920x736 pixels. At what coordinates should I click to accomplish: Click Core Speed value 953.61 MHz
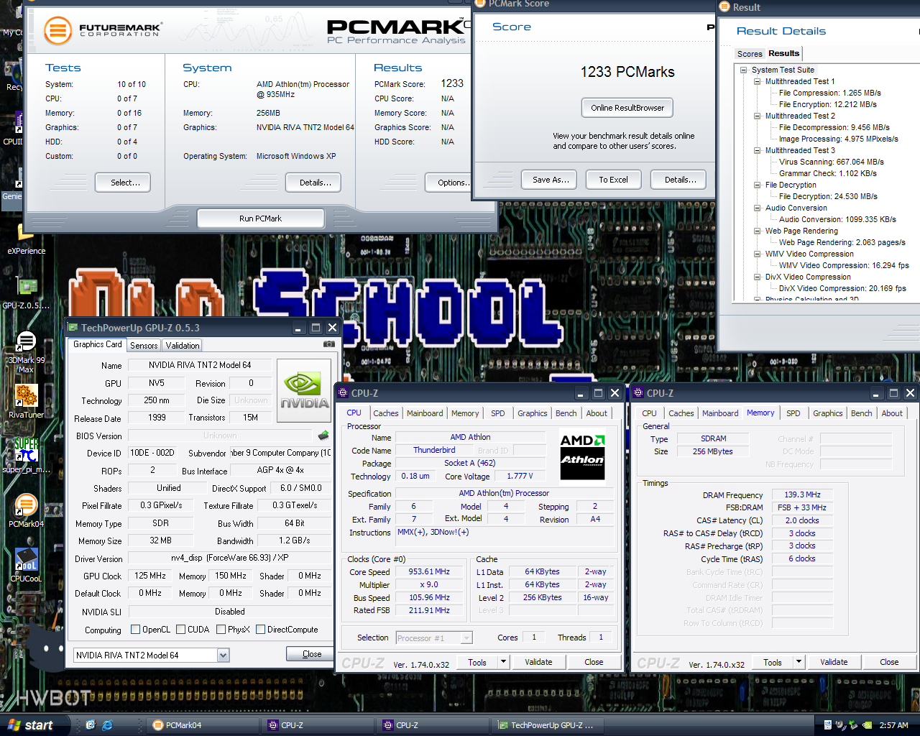[x=430, y=572]
